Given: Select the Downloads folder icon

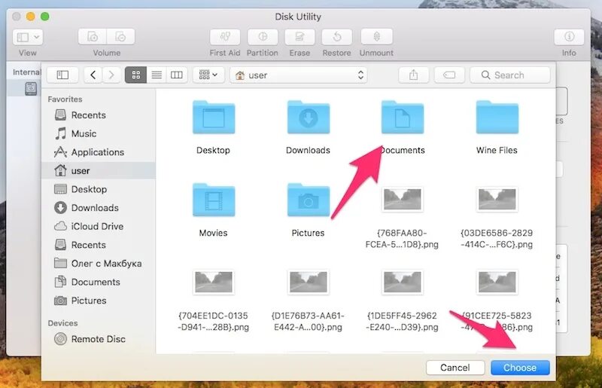Looking at the screenshot, I should tap(309, 118).
